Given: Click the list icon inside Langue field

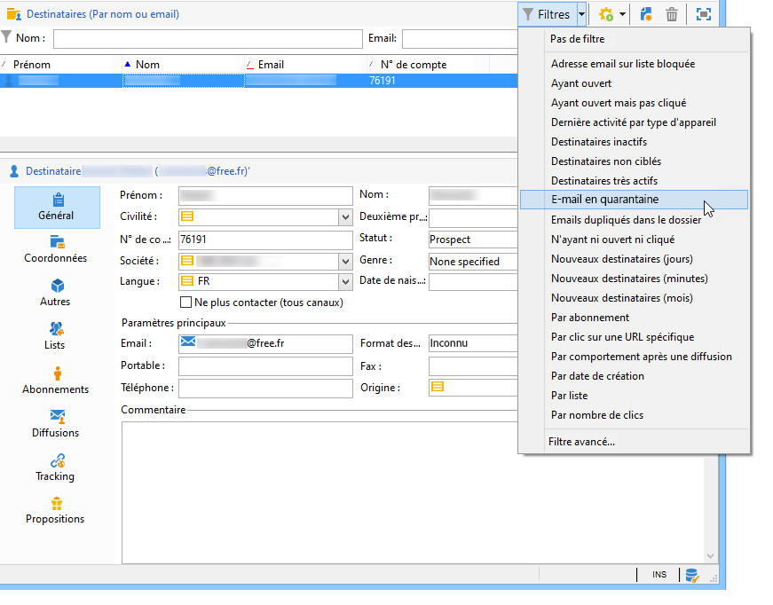Looking at the screenshot, I should click(187, 281).
